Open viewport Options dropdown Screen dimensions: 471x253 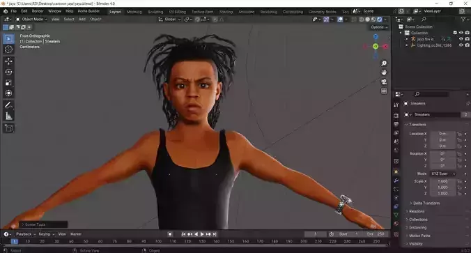tap(379, 27)
